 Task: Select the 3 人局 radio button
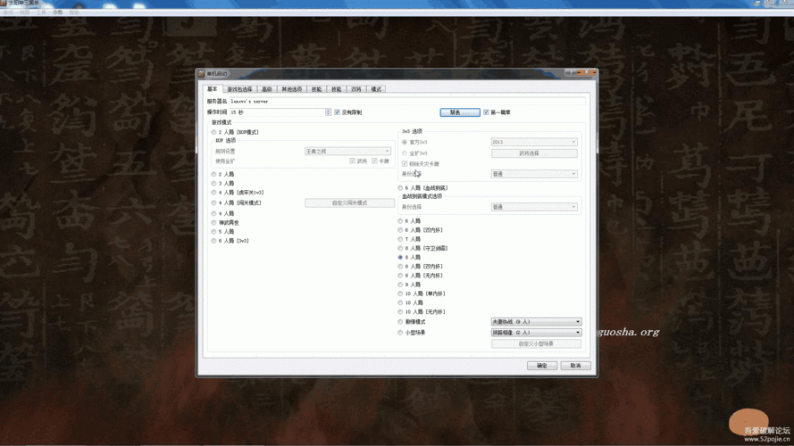(x=213, y=183)
